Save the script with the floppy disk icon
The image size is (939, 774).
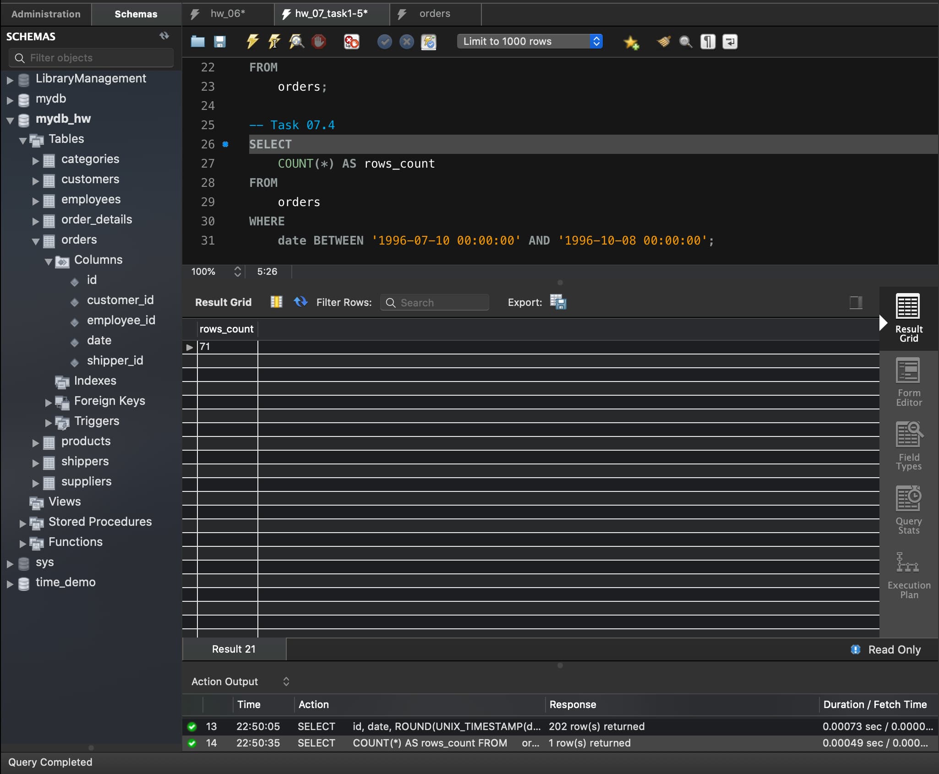click(x=220, y=42)
